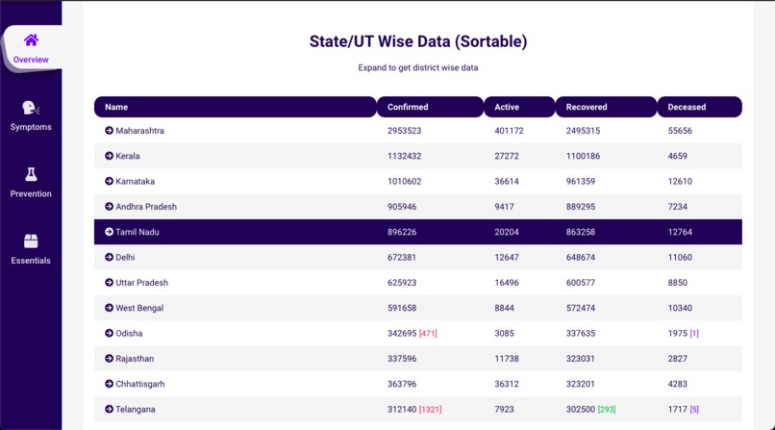Open the Symptoms coughing head icon

click(x=31, y=107)
